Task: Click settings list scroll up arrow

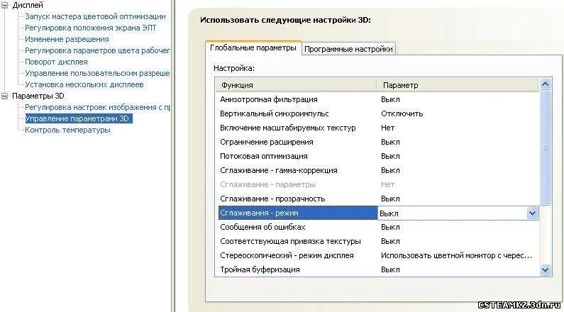Action: [546, 84]
